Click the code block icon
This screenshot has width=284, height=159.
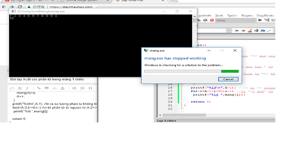(x=54, y=88)
